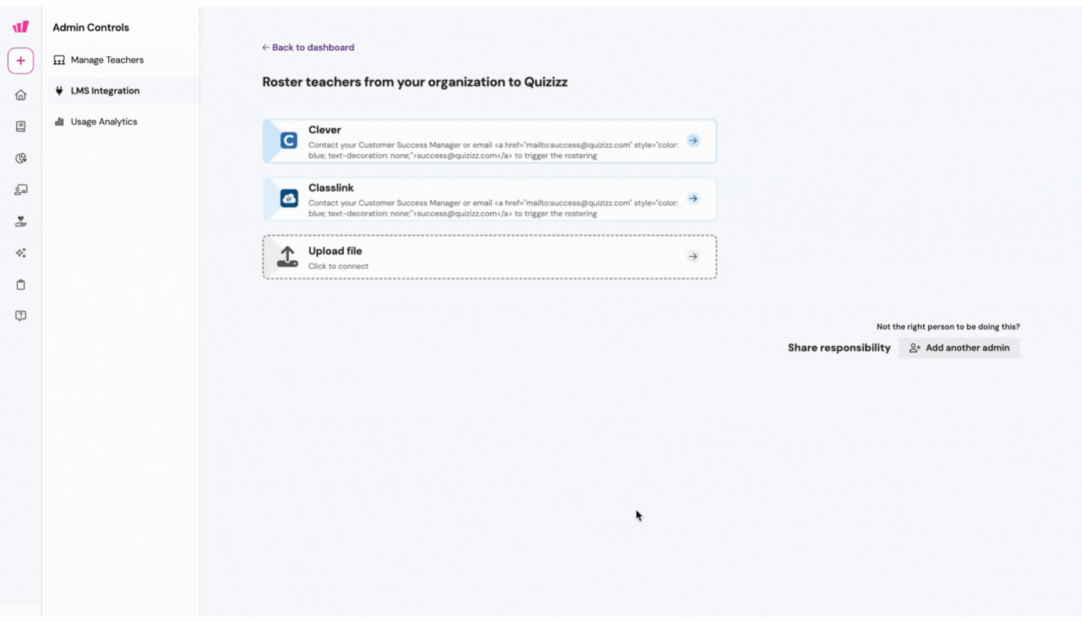The width and height of the screenshot is (1082, 622).
Task: Click the Manage Teachers icon
Action: [x=59, y=60]
